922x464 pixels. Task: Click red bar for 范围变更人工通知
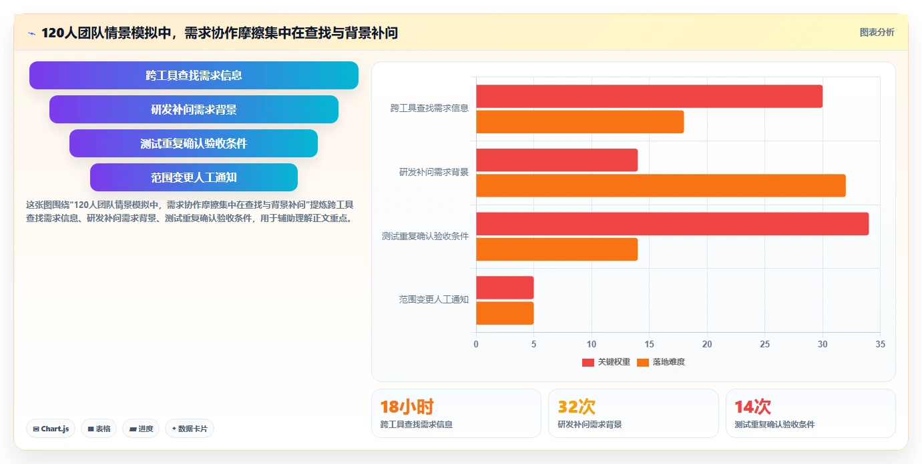(x=505, y=287)
